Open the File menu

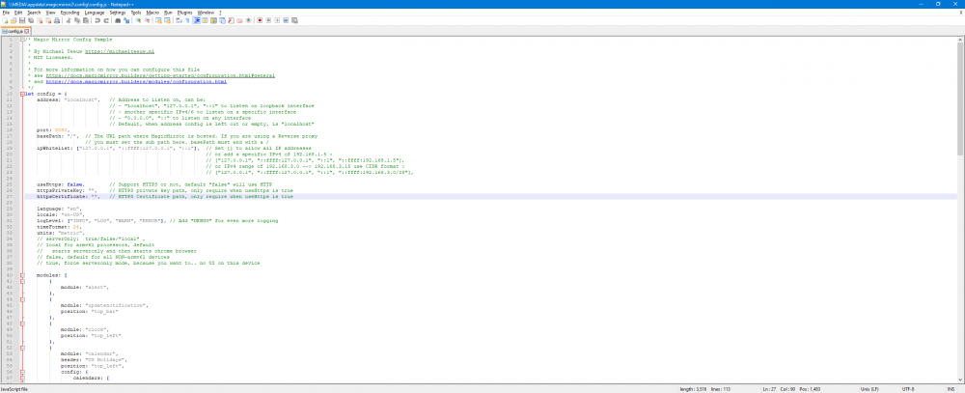coord(6,13)
